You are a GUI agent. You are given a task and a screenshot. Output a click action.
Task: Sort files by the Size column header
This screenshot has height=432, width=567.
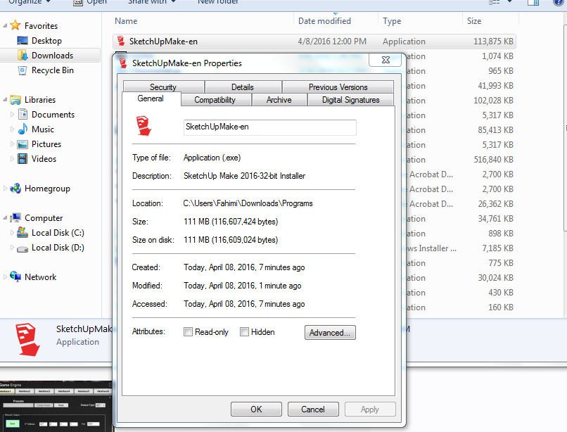(x=490, y=21)
